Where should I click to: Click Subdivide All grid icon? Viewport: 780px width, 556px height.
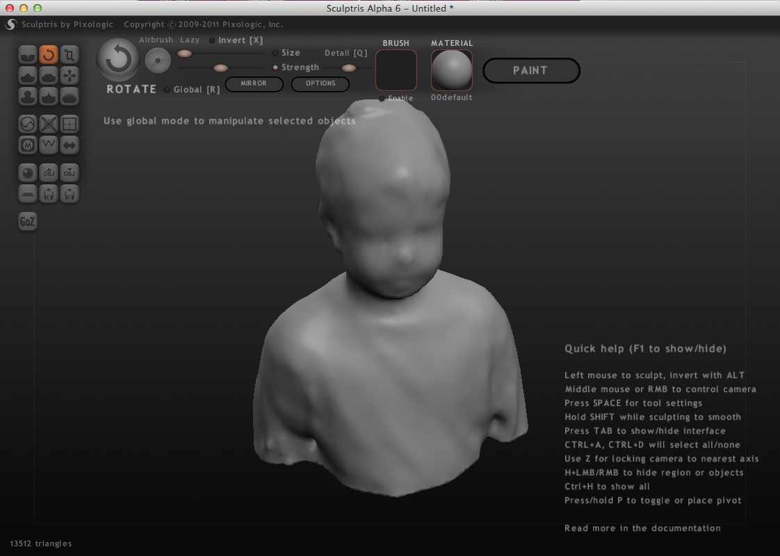(70, 124)
